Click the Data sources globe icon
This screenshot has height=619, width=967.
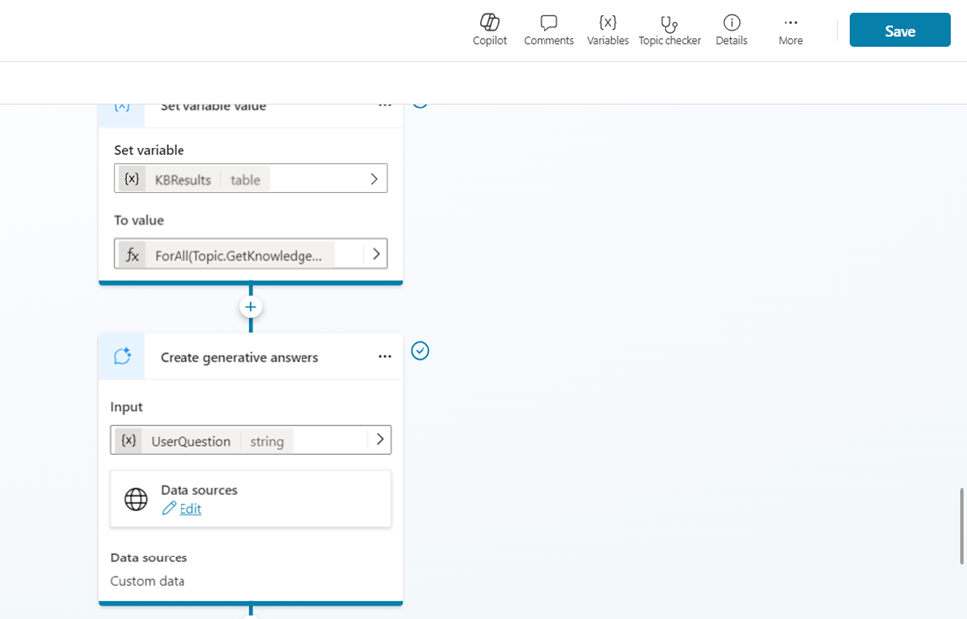136,499
